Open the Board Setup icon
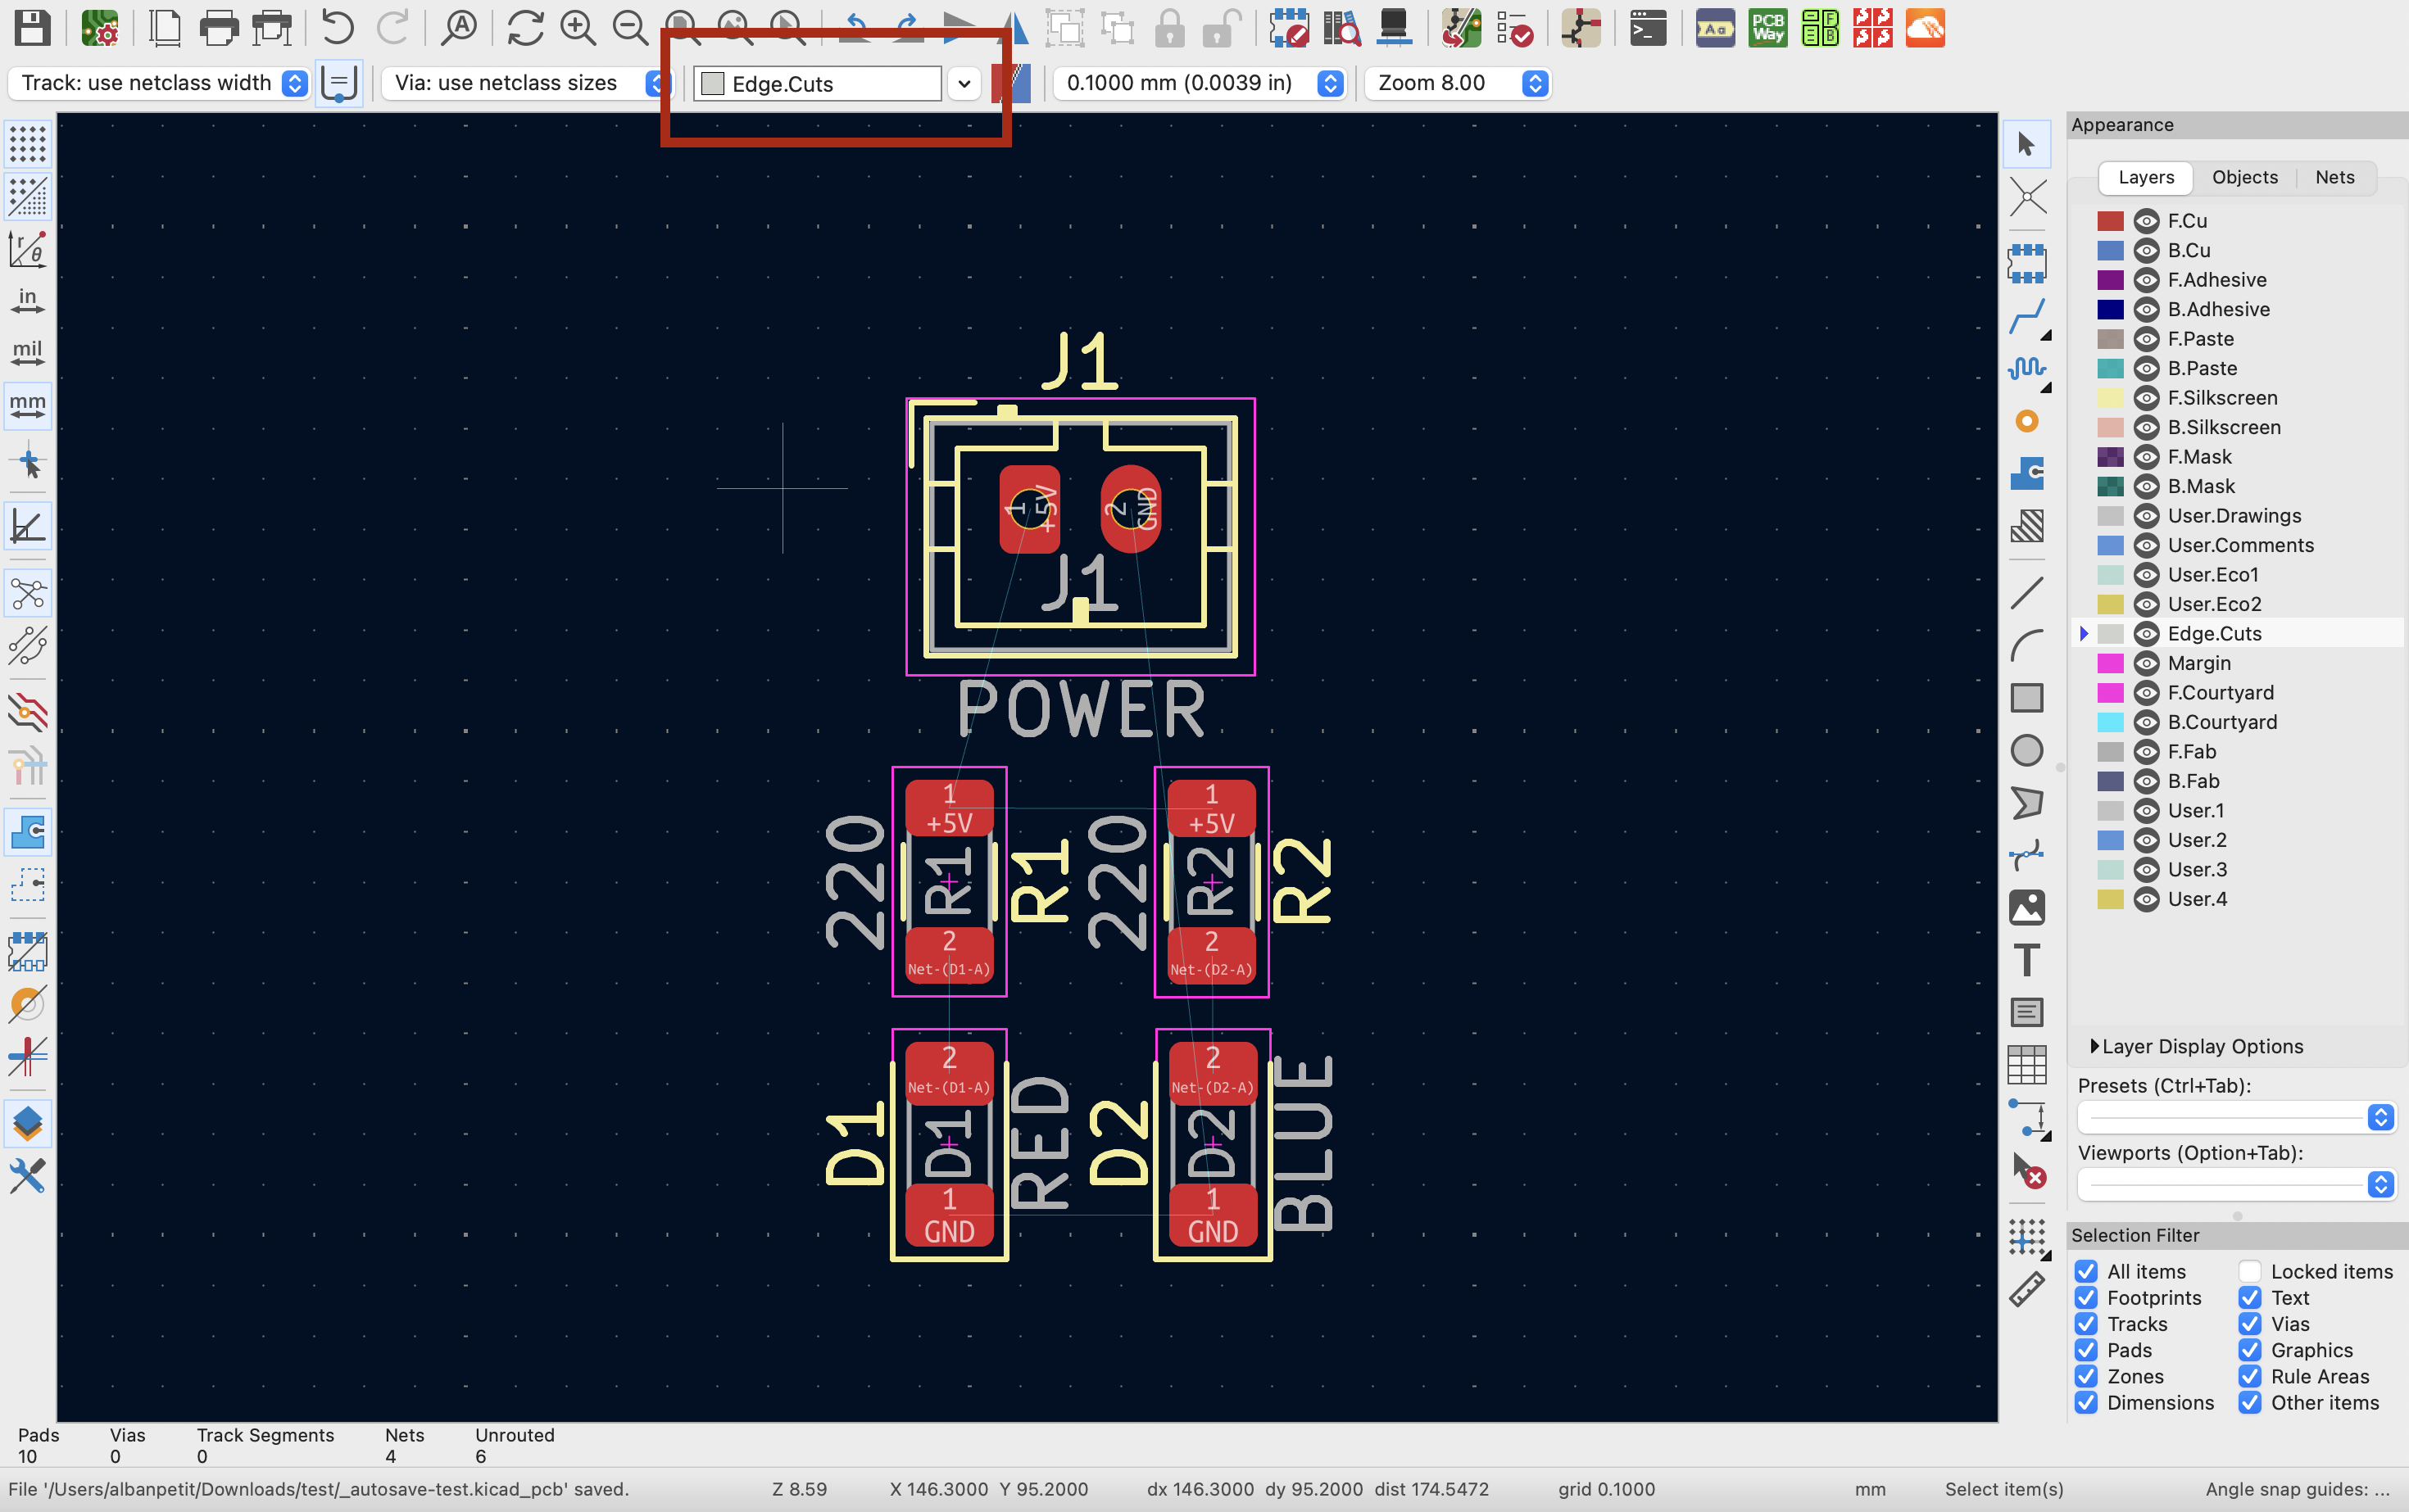 pyautogui.click(x=99, y=28)
